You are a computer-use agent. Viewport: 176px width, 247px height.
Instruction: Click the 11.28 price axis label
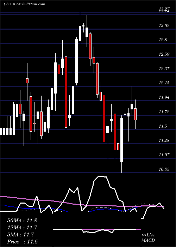164,140
